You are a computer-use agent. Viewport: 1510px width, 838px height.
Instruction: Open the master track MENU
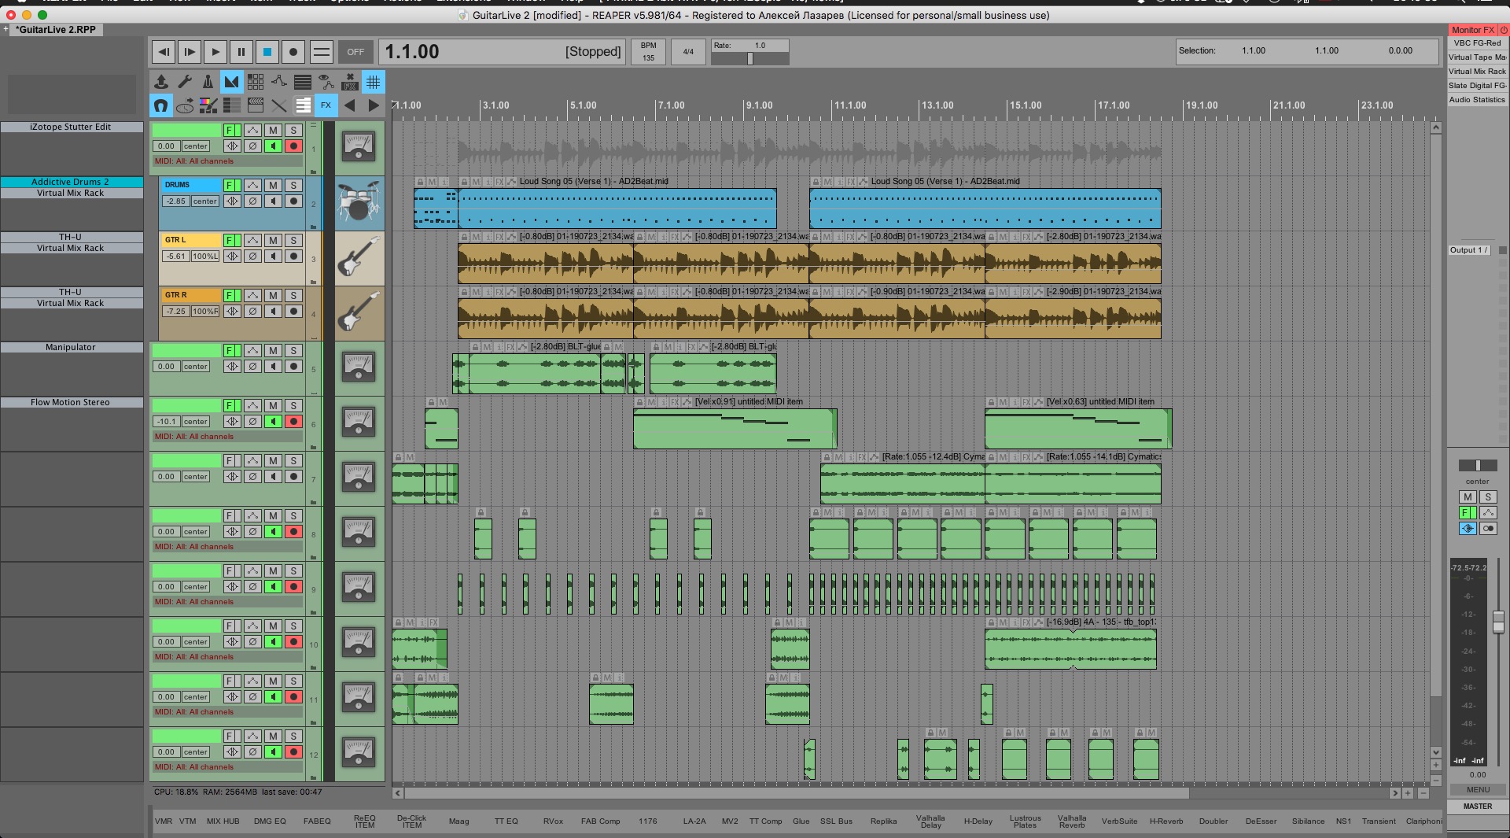click(1478, 790)
